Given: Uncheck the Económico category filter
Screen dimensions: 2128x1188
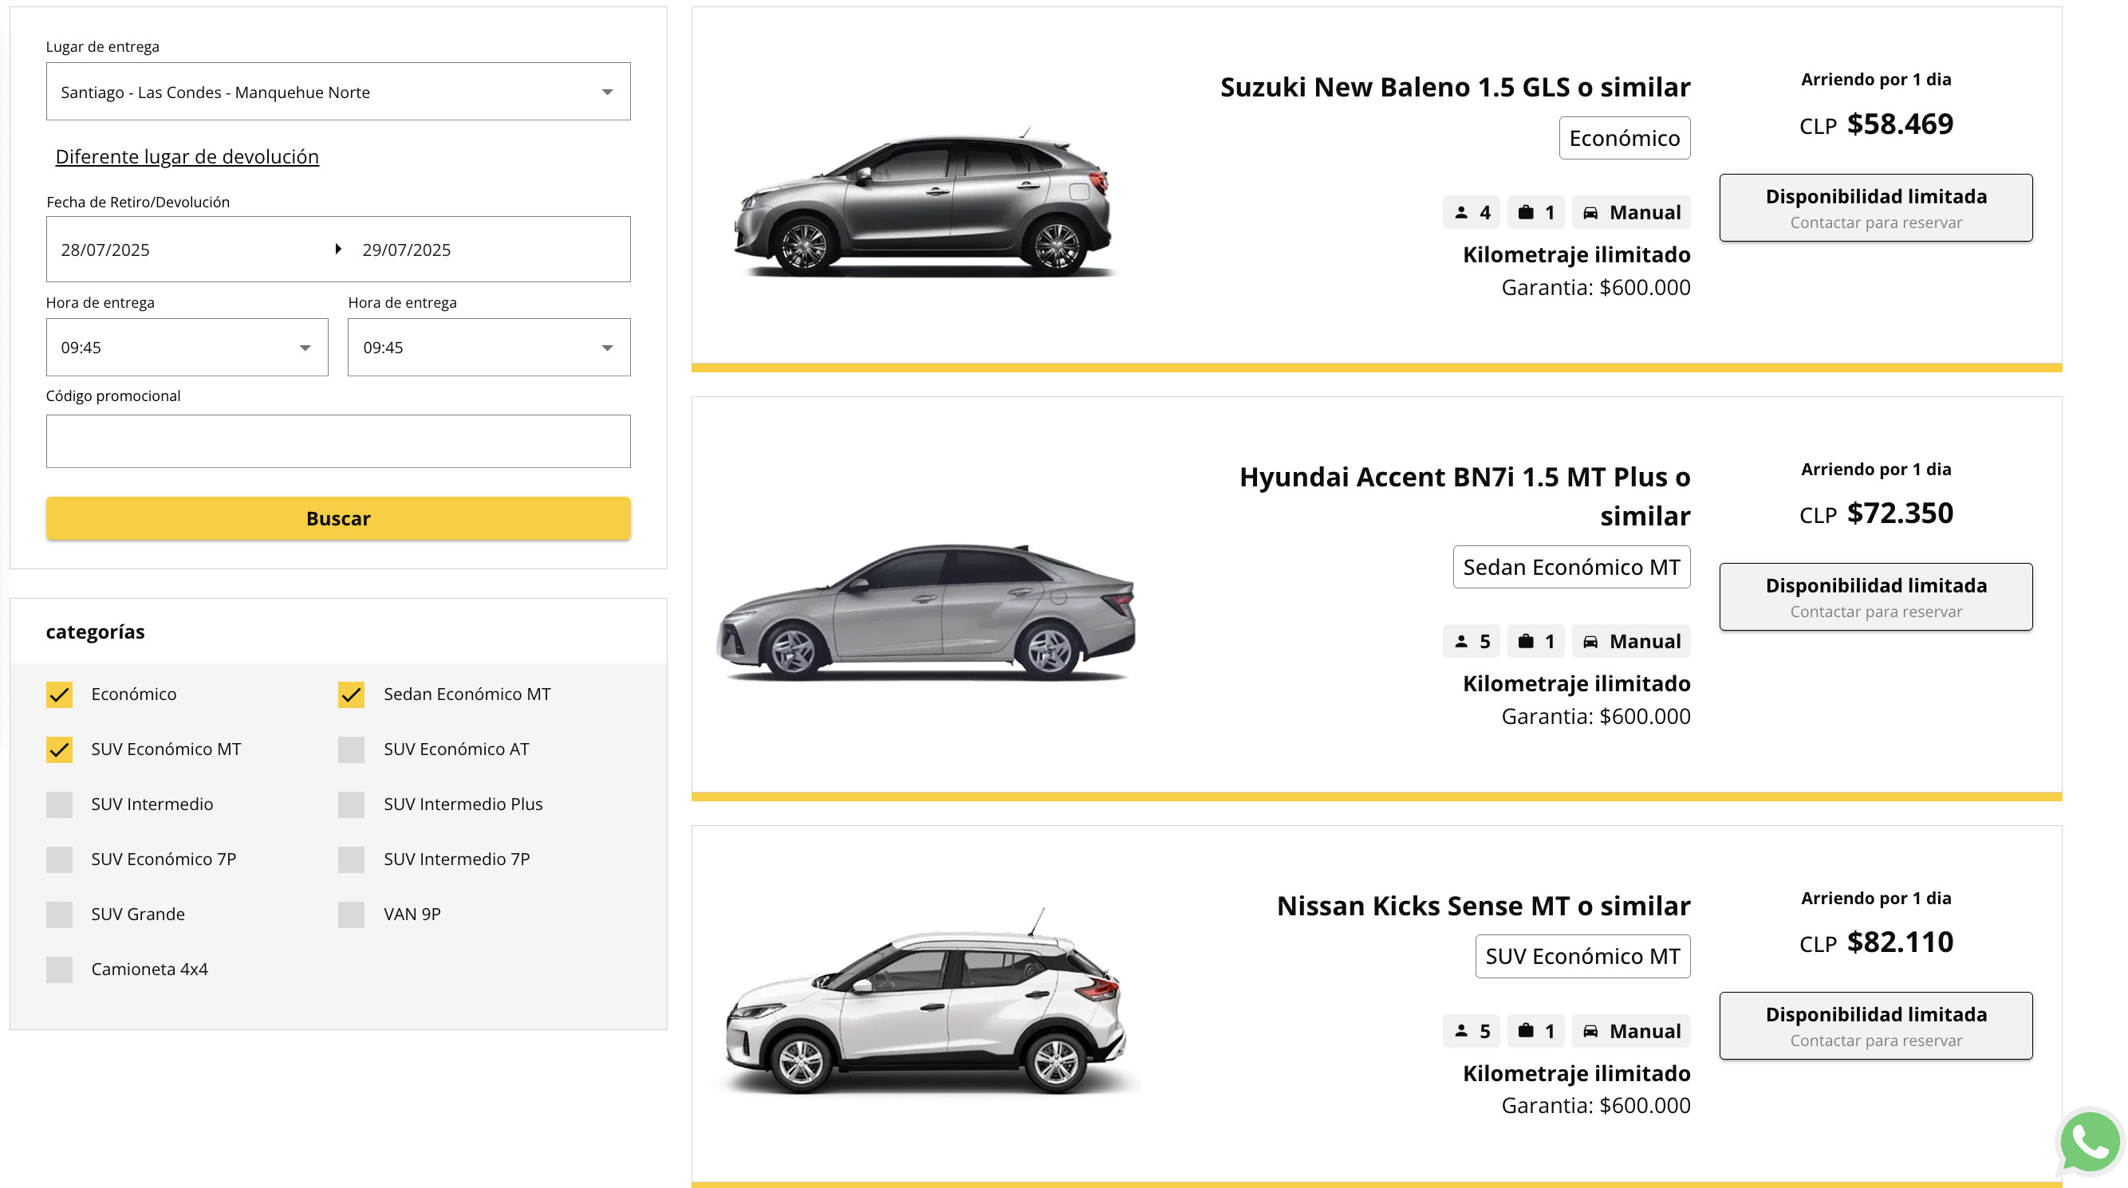Looking at the screenshot, I should [59, 694].
